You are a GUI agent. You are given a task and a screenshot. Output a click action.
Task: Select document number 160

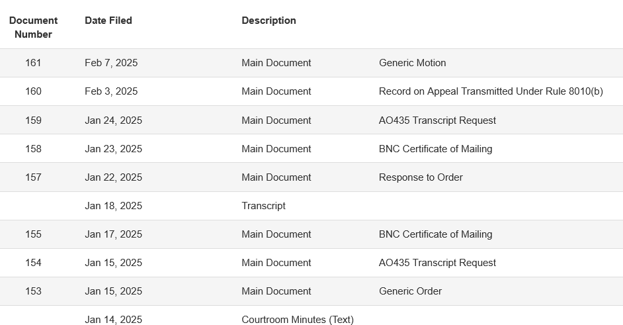pos(33,91)
